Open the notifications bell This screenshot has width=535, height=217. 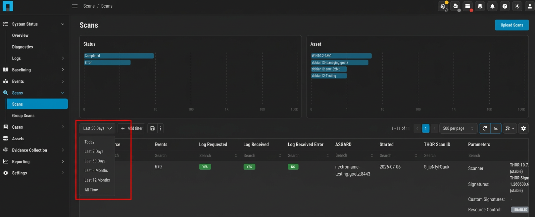(493, 6)
